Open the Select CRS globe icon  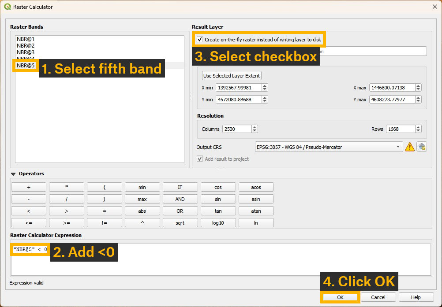coord(422,147)
